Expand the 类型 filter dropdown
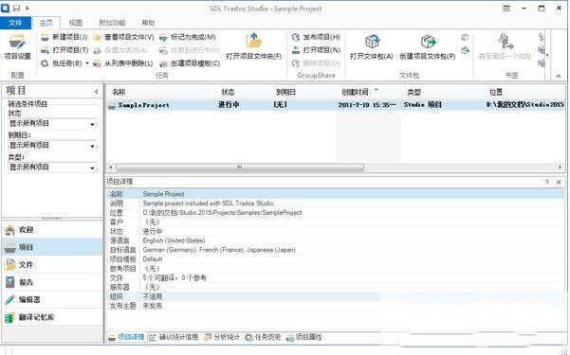 [92, 168]
